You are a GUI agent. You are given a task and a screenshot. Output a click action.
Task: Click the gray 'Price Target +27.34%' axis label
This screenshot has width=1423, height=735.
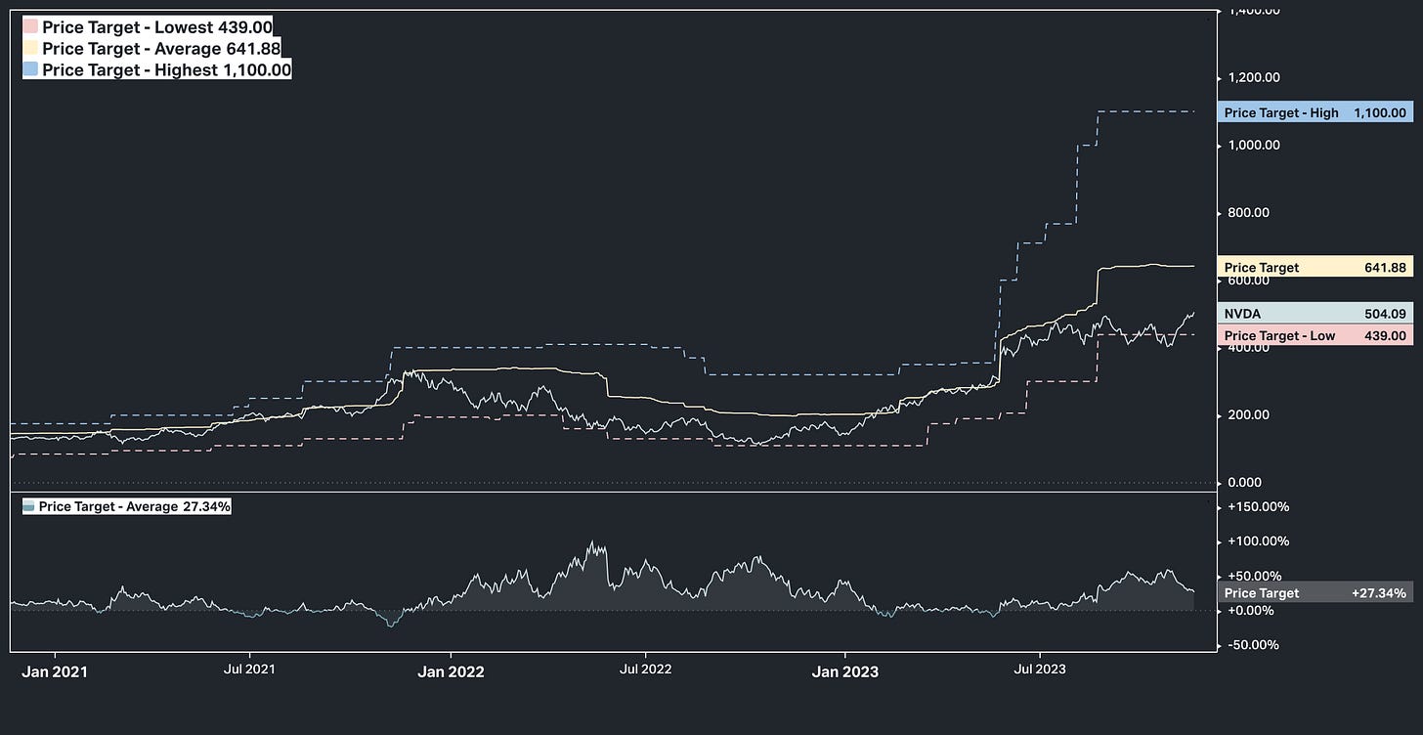pyautogui.click(x=1315, y=593)
